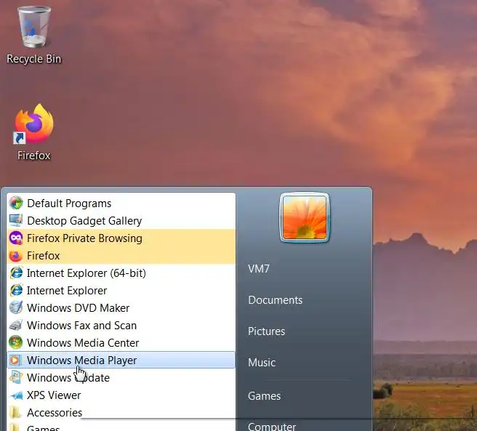Viewport: 477px width, 431px height.
Task: Open the VM7 user folder link
Action: [259, 269]
